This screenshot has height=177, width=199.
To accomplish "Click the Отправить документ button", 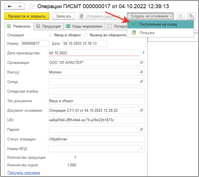I will pos(101,16).
